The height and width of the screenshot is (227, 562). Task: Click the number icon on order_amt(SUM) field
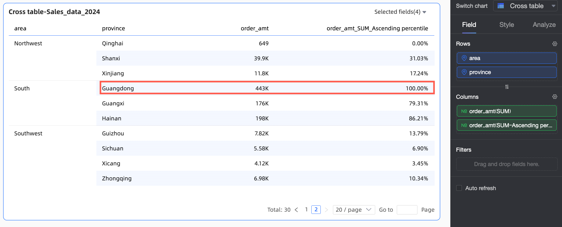tap(464, 111)
